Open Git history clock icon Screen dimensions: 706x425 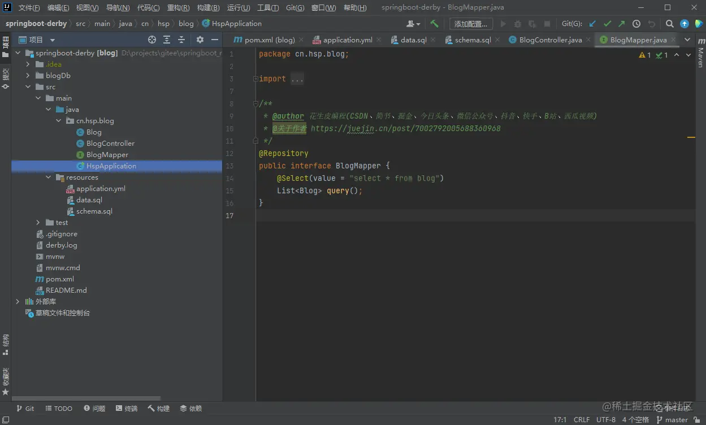tap(636, 24)
